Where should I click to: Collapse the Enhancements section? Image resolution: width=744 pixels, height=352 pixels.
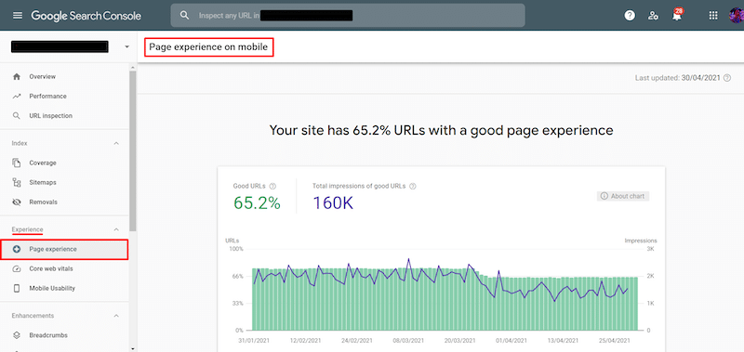click(x=116, y=316)
